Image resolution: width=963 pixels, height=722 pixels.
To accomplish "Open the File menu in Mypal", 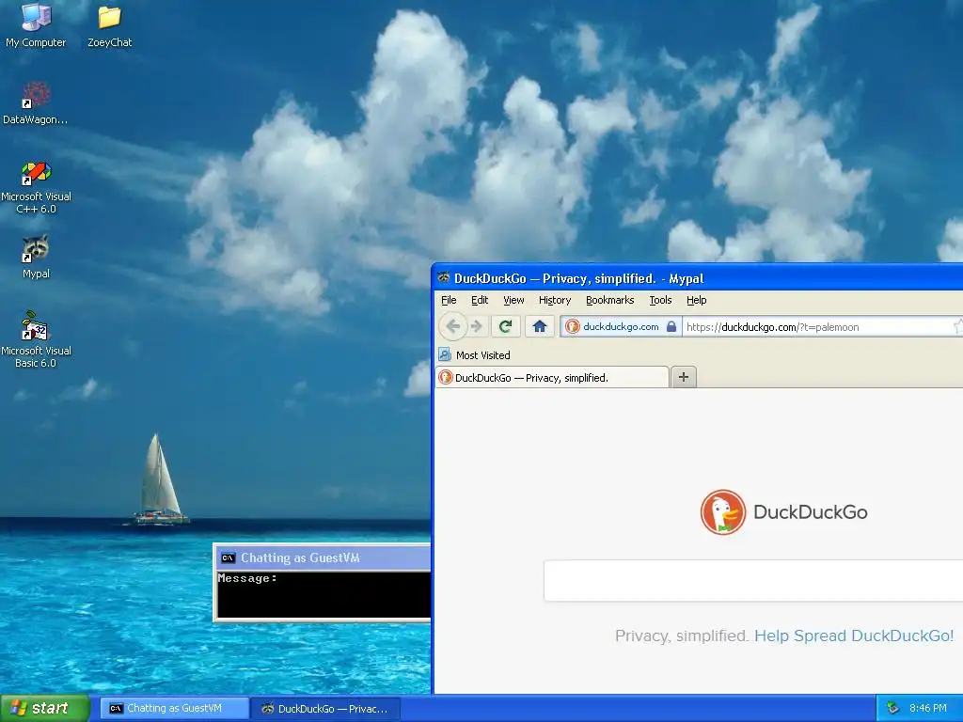I will [x=449, y=300].
